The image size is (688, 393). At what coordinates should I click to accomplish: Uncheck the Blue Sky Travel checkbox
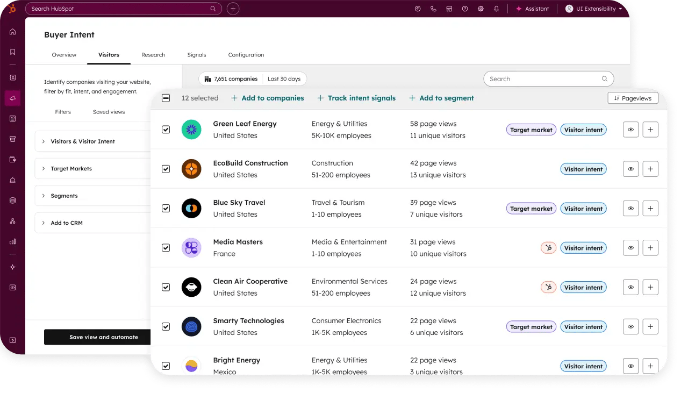tap(166, 209)
